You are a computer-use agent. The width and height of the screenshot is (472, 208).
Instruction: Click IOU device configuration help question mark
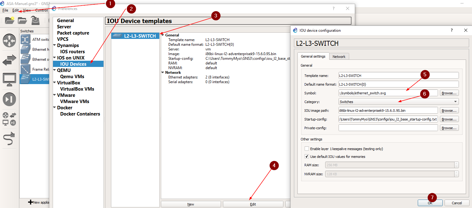pyautogui.click(x=452, y=30)
